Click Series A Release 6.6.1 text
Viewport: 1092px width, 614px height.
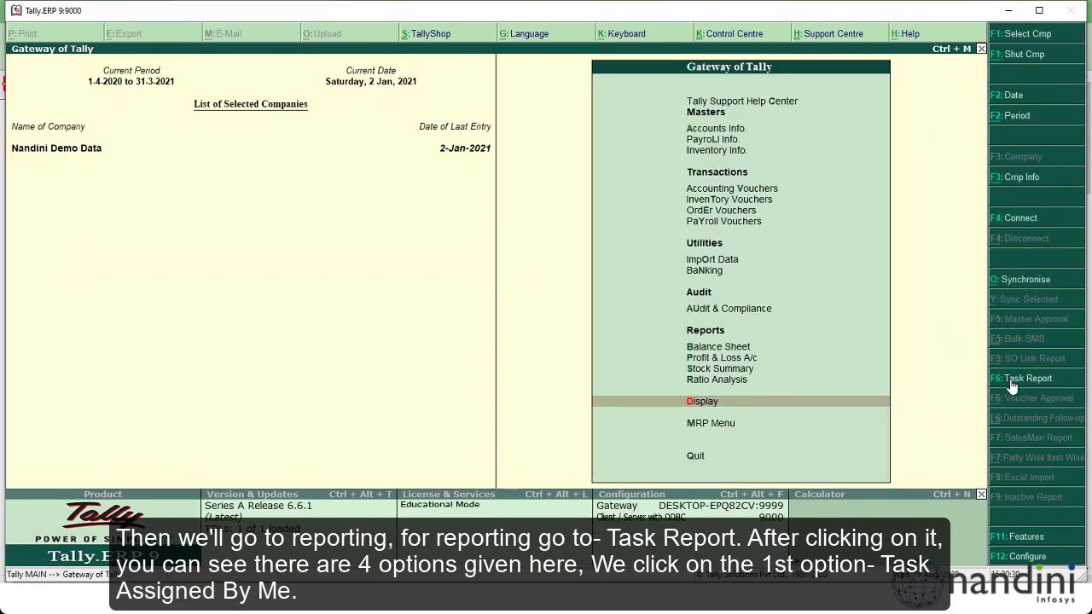pos(258,506)
